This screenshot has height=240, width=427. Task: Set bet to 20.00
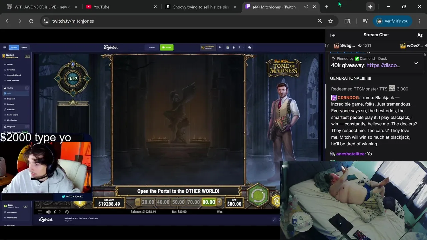tap(148, 202)
